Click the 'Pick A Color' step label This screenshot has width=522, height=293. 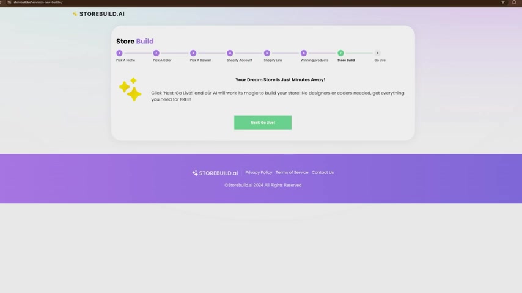click(x=162, y=60)
